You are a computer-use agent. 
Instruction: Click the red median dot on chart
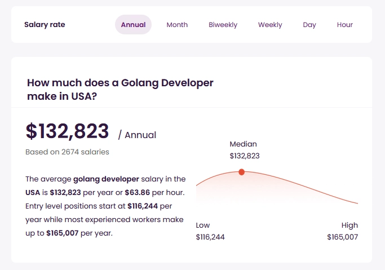(242, 172)
